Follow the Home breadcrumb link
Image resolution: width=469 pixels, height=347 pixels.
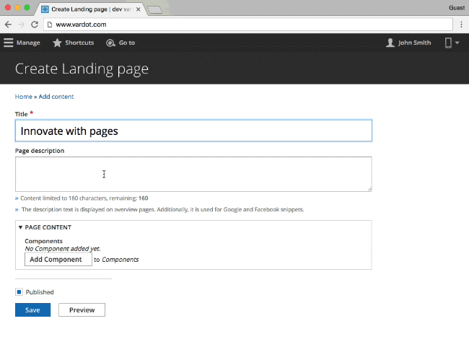tap(23, 97)
